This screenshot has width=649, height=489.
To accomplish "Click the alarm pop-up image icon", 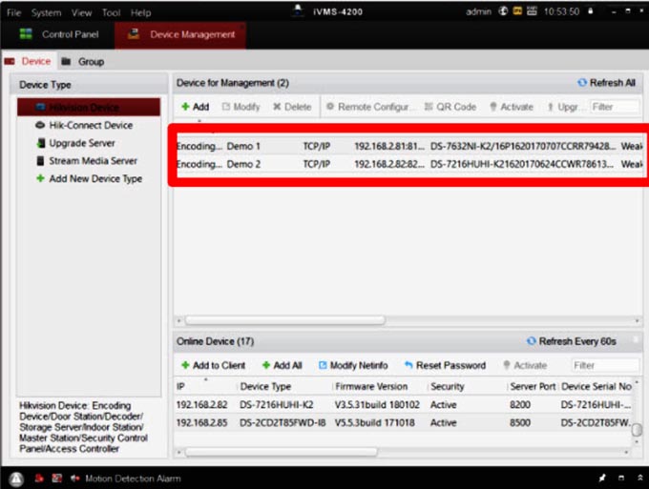I will [57, 479].
